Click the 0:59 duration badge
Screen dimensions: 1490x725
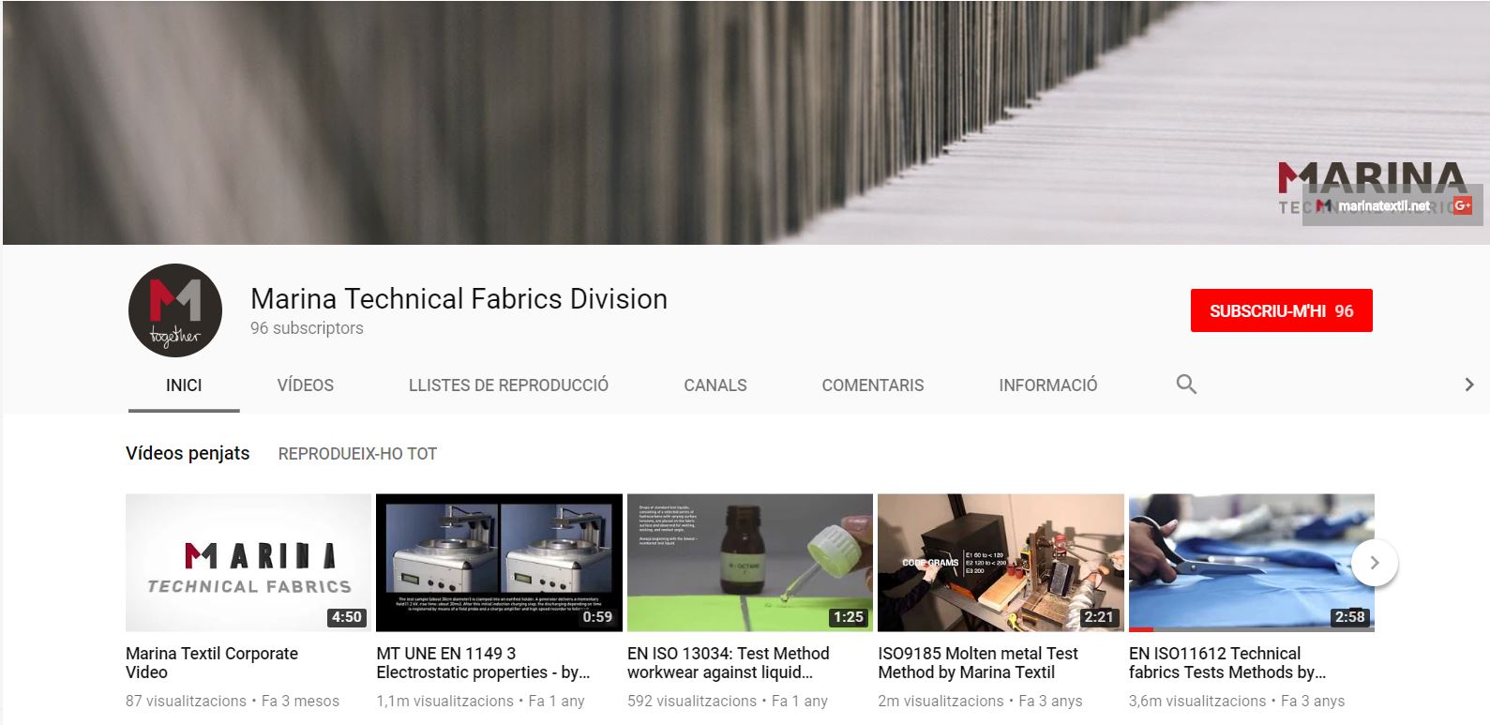click(597, 617)
